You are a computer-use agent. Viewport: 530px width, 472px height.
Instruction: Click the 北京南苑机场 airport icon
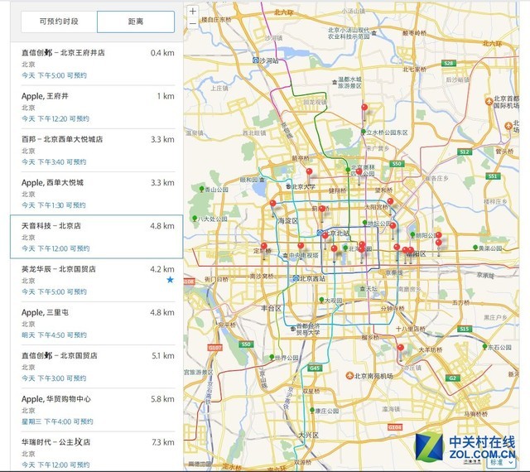pos(349,376)
